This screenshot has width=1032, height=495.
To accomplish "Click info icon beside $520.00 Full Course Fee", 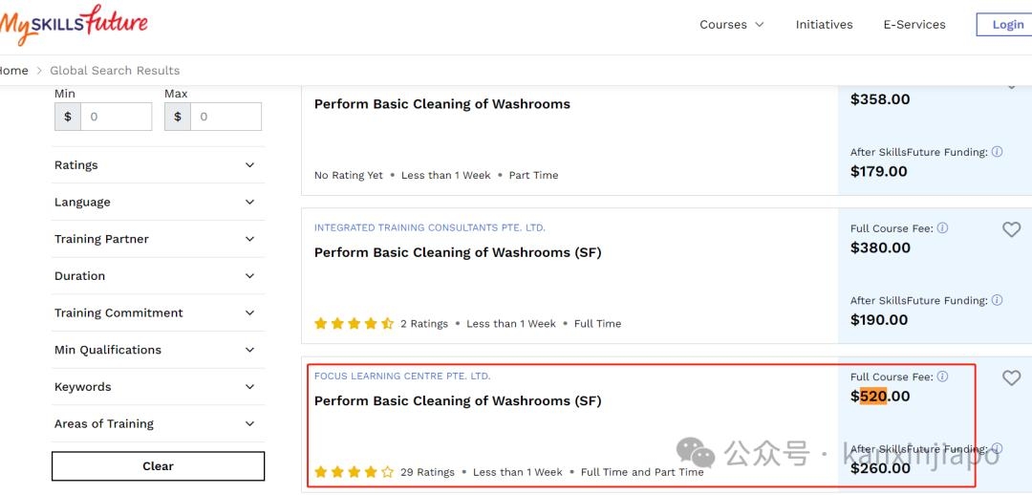I will click(x=942, y=377).
